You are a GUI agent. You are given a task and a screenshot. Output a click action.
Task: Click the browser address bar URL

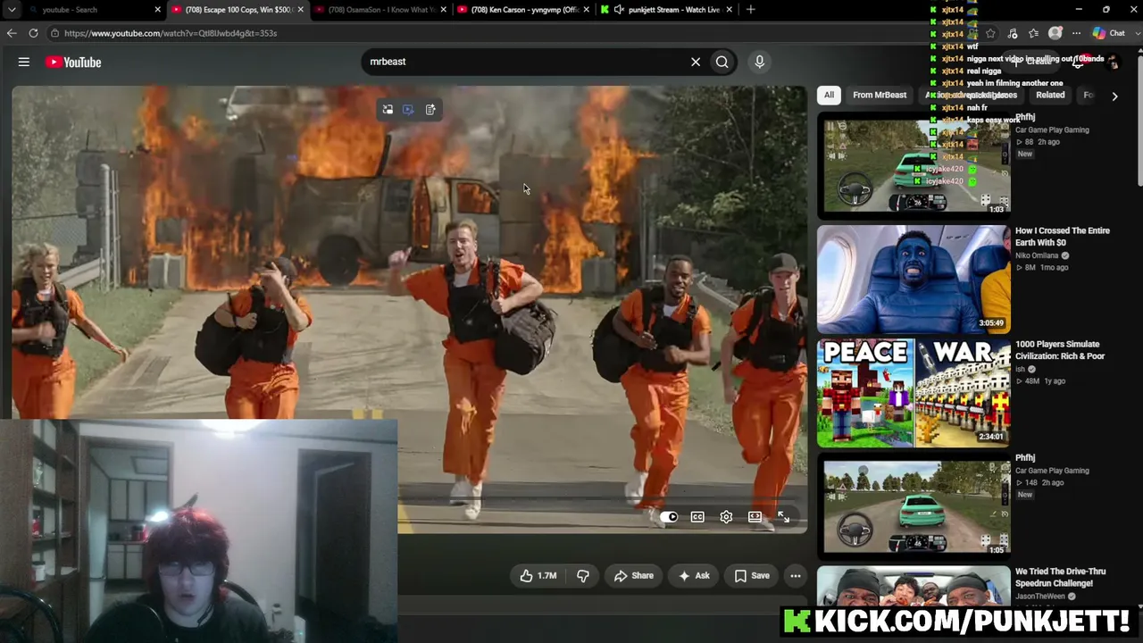pos(170,33)
